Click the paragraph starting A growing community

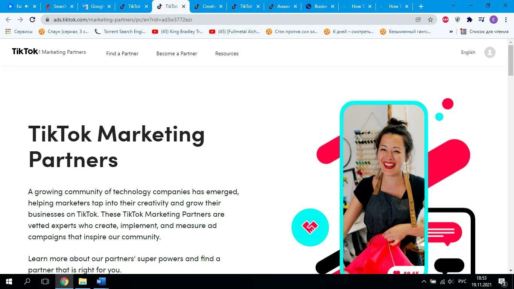(134, 214)
